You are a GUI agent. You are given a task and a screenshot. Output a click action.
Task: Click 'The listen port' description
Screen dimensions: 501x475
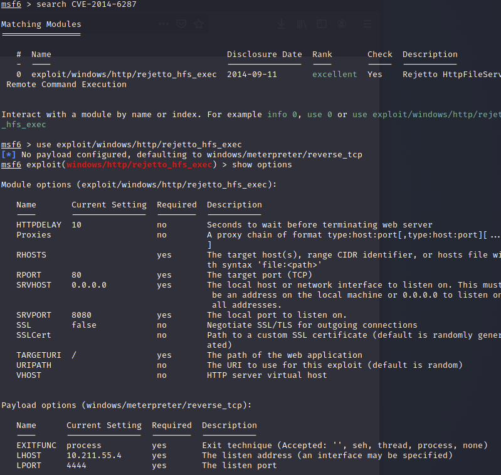(x=240, y=466)
